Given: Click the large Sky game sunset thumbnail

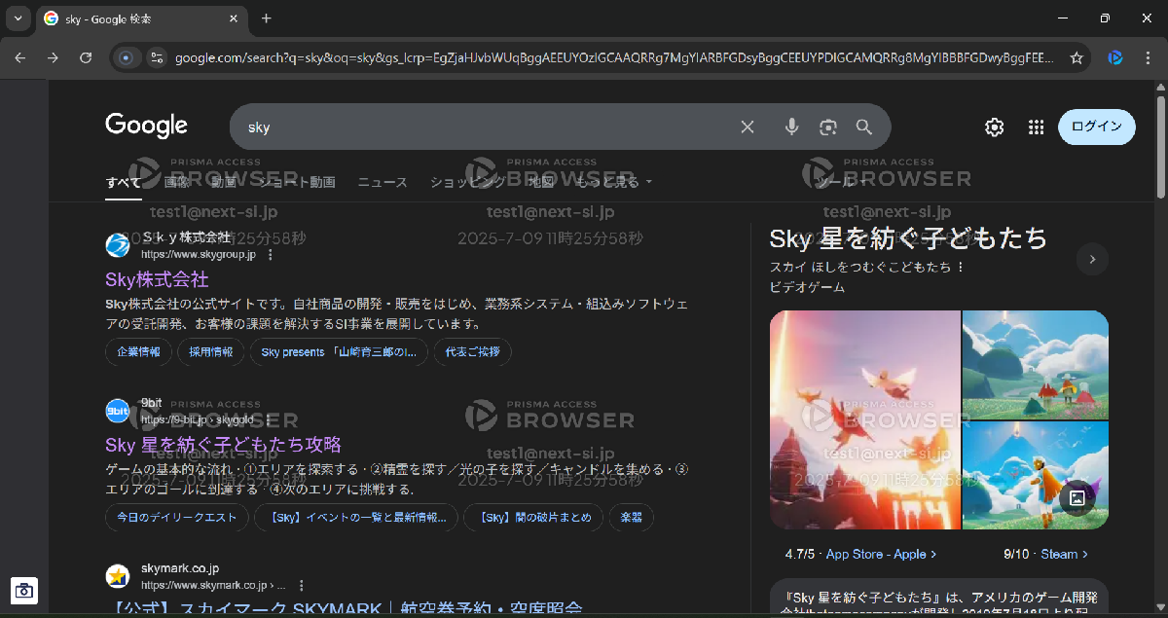Looking at the screenshot, I should coord(864,419).
